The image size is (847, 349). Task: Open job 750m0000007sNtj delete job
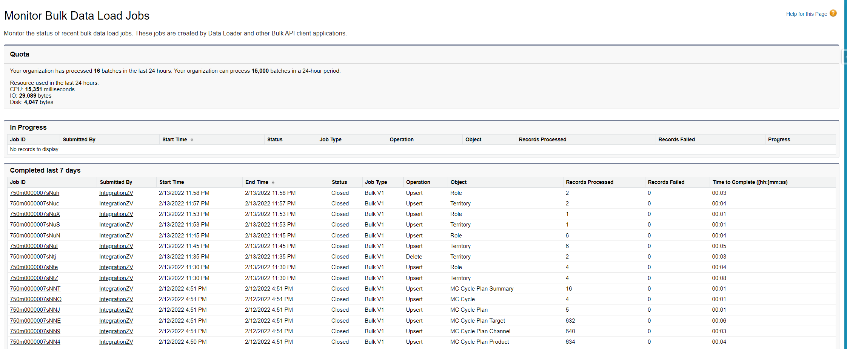(x=33, y=257)
